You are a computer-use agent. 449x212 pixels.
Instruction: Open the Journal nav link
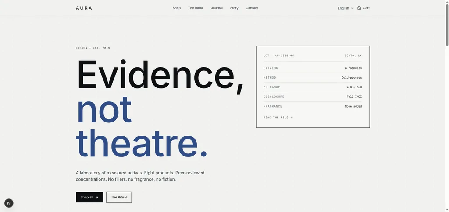coord(217,8)
